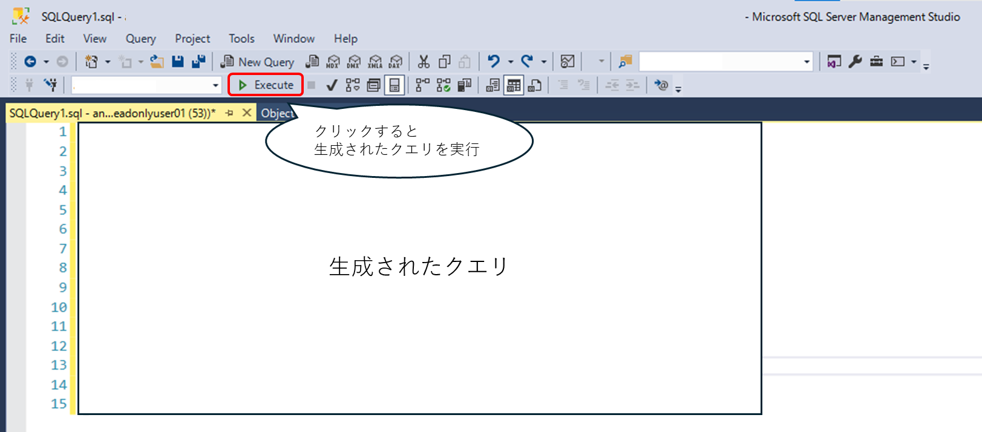The image size is (982, 432).
Task: Open the View menu
Action: [95, 39]
